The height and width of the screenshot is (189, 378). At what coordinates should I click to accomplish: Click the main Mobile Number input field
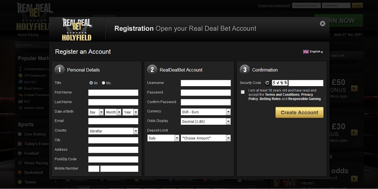(119, 169)
